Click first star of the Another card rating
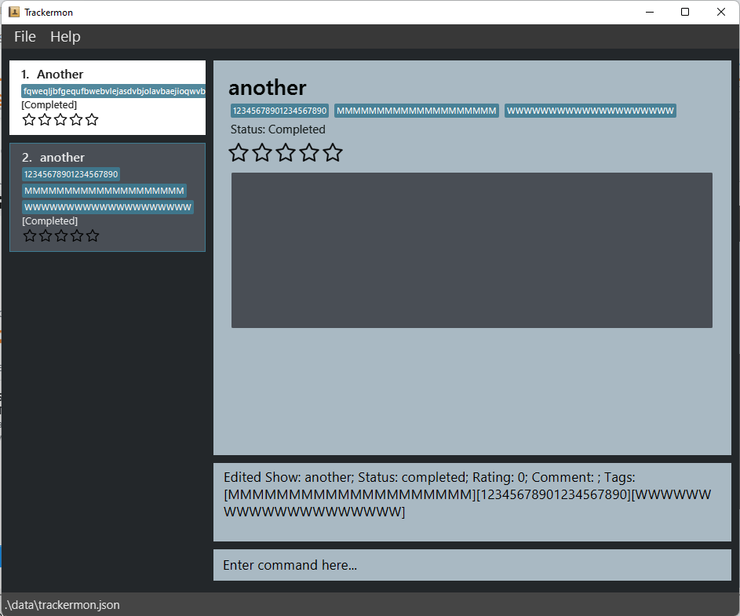Image resolution: width=740 pixels, height=616 pixels. (29, 119)
